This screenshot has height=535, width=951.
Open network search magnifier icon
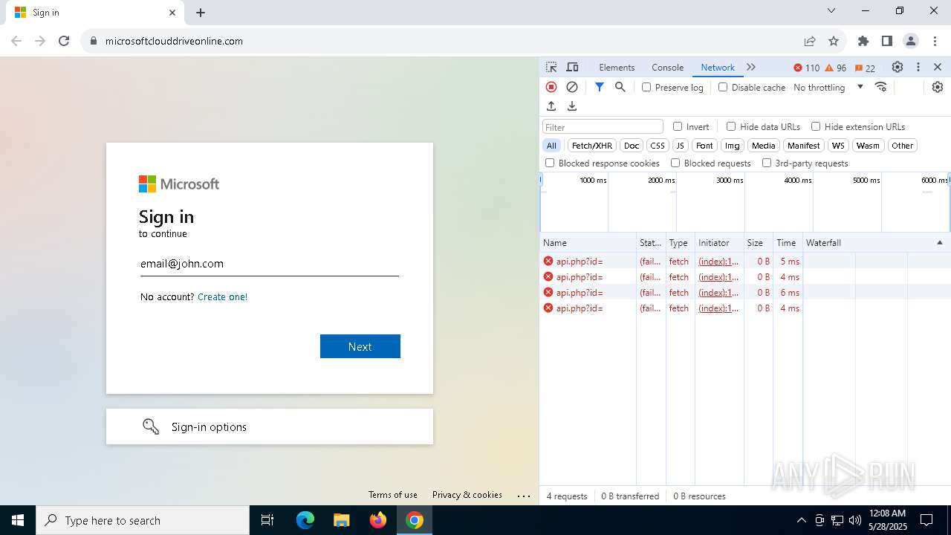(620, 87)
